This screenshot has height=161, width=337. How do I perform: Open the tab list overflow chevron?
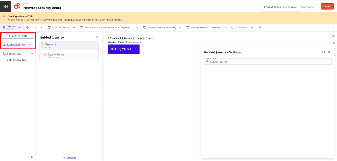point(334,28)
